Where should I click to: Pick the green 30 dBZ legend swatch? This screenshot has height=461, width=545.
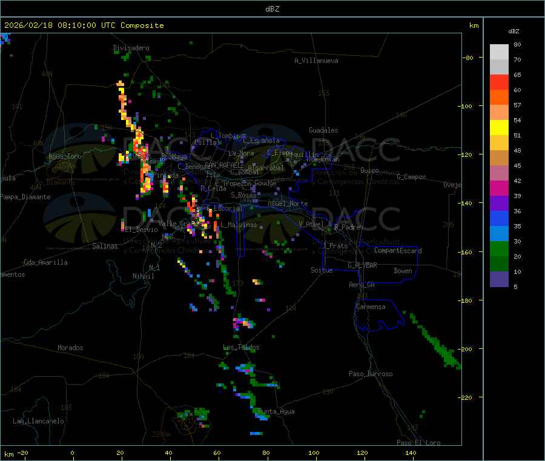[499, 248]
